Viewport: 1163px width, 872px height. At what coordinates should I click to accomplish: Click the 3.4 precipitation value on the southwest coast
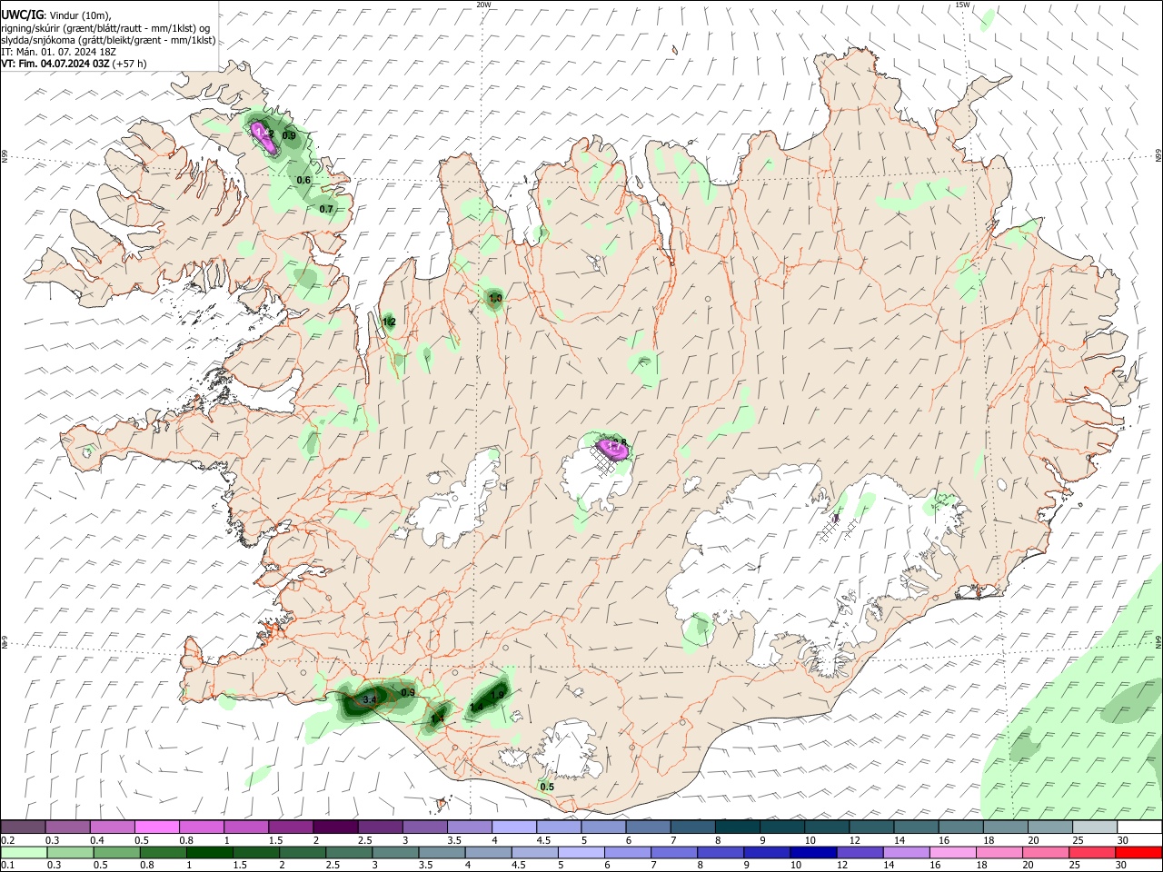(x=369, y=700)
